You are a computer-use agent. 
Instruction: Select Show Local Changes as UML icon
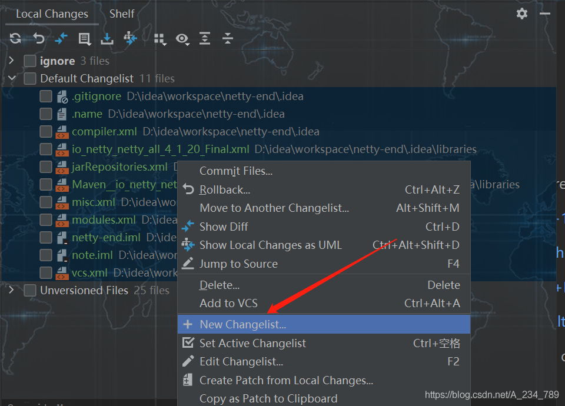point(130,39)
